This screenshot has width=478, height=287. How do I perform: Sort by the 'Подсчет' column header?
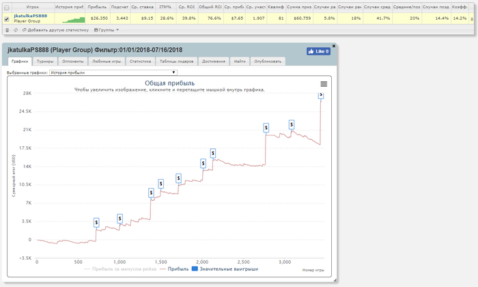[x=119, y=7]
